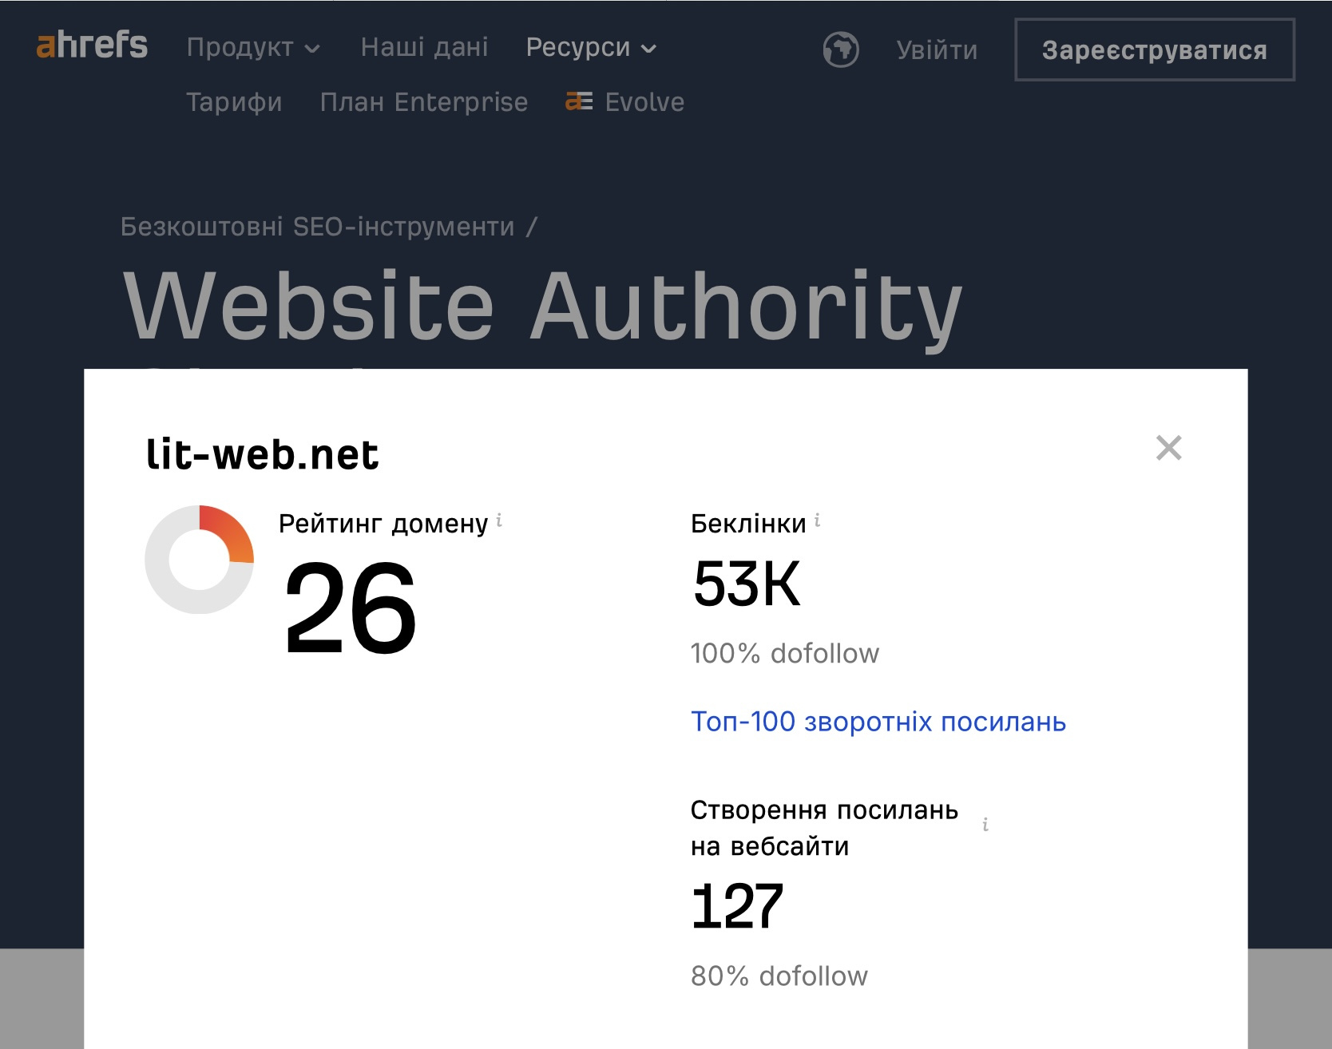
Task: Open План Enterprise page
Action: (424, 102)
